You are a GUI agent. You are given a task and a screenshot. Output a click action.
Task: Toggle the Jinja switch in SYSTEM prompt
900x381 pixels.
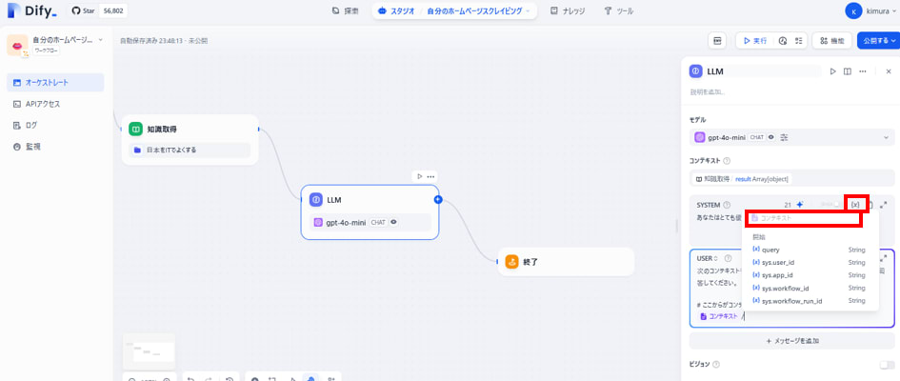tap(838, 204)
